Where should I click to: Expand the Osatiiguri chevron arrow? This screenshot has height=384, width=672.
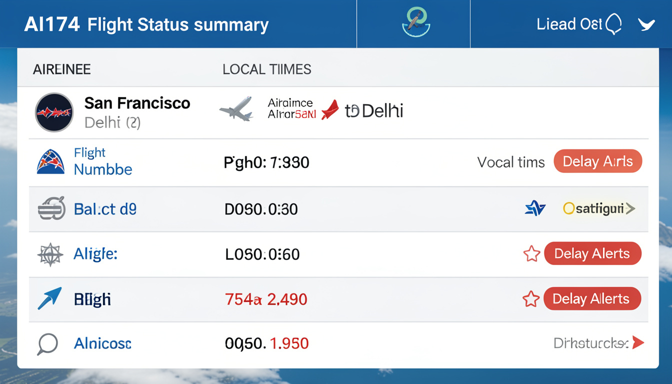coord(630,208)
